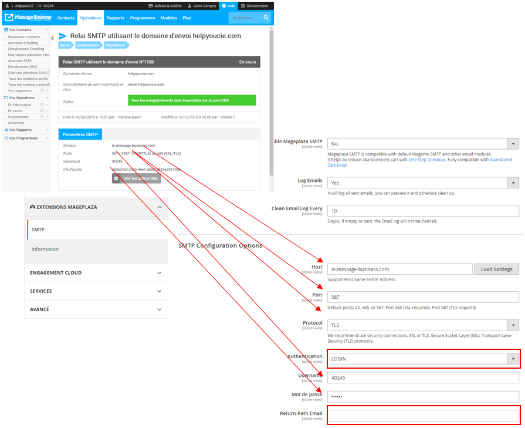Open the Enable Mageplaza SMTP dropdown
Screen dimensions: 525x428
tap(423, 144)
